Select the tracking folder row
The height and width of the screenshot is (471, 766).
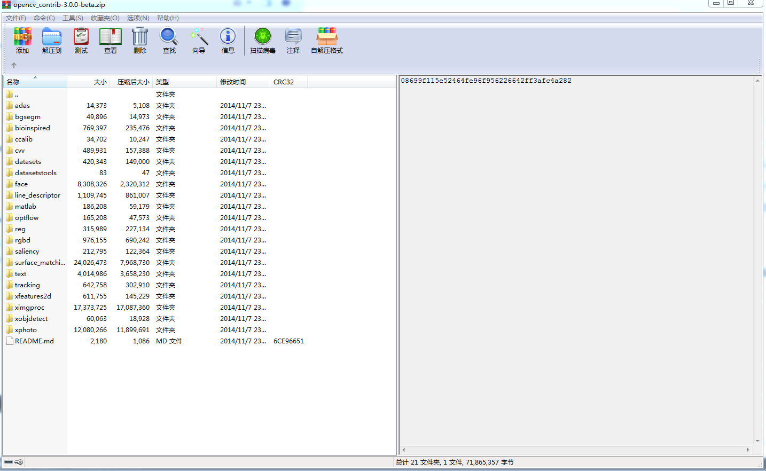click(155, 285)
